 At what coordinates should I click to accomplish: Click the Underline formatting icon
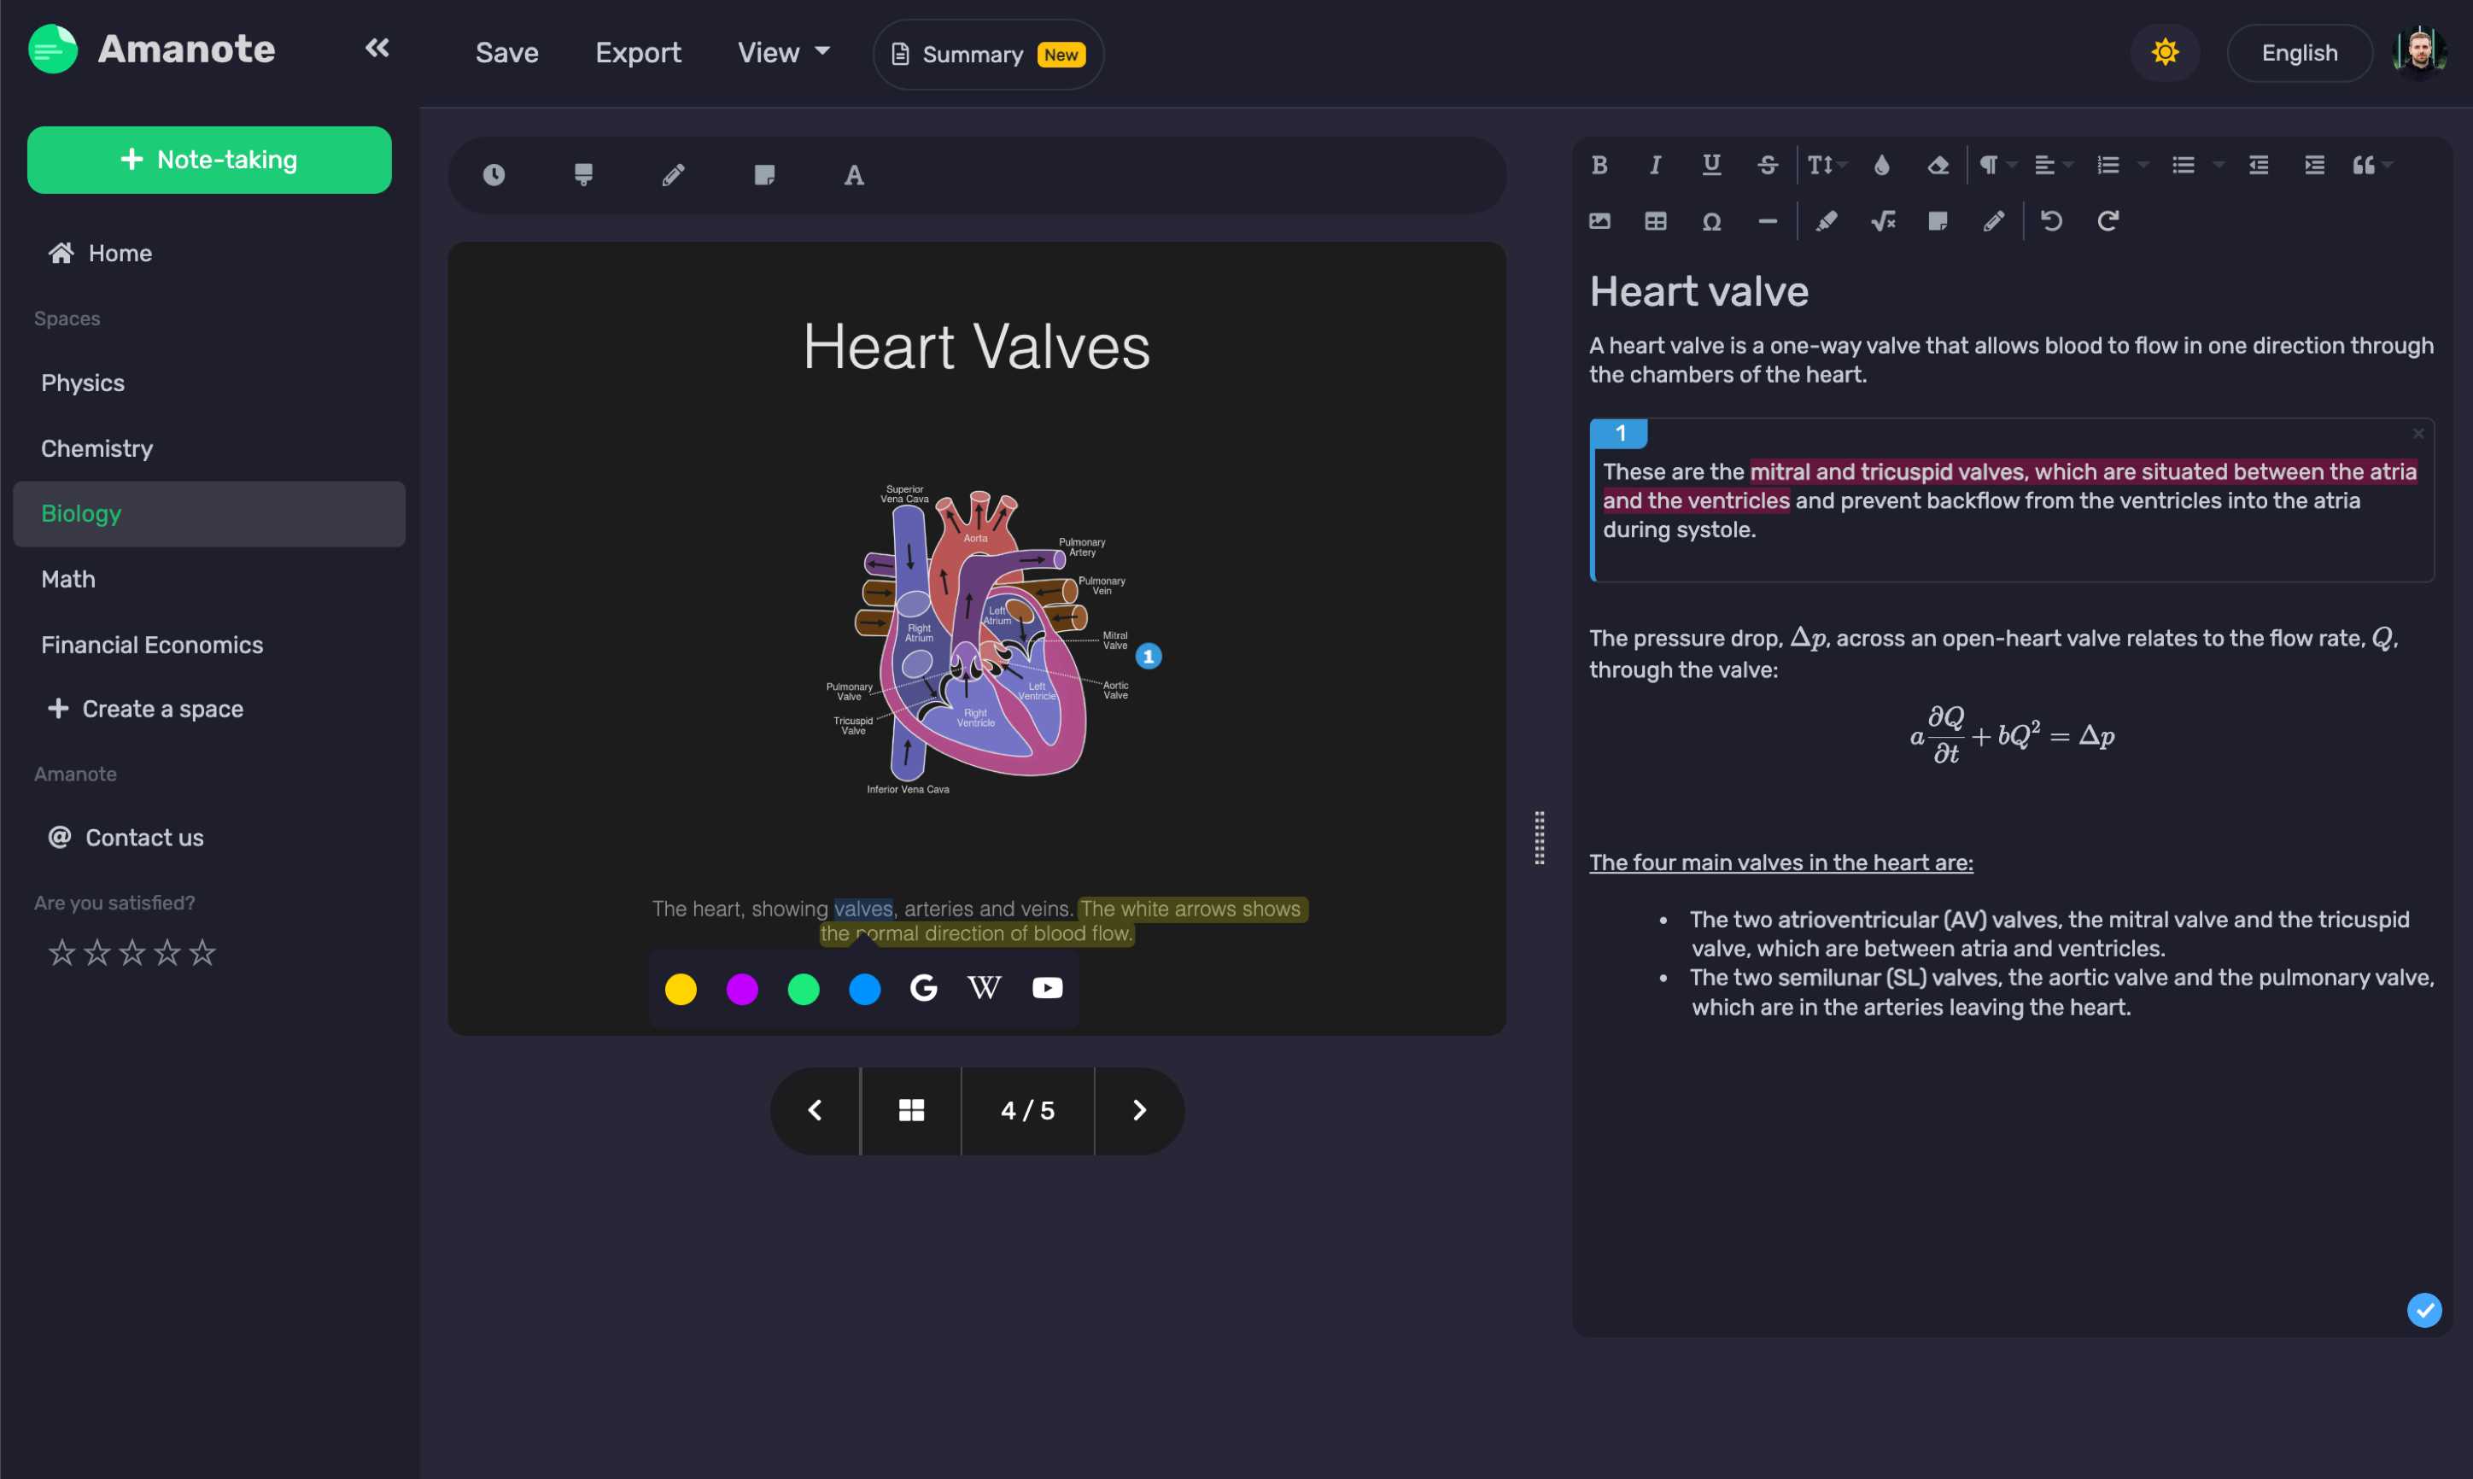pos(1709,164)
